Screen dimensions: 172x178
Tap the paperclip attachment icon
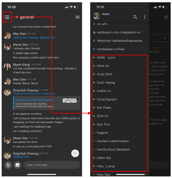(x=8, y=165)
